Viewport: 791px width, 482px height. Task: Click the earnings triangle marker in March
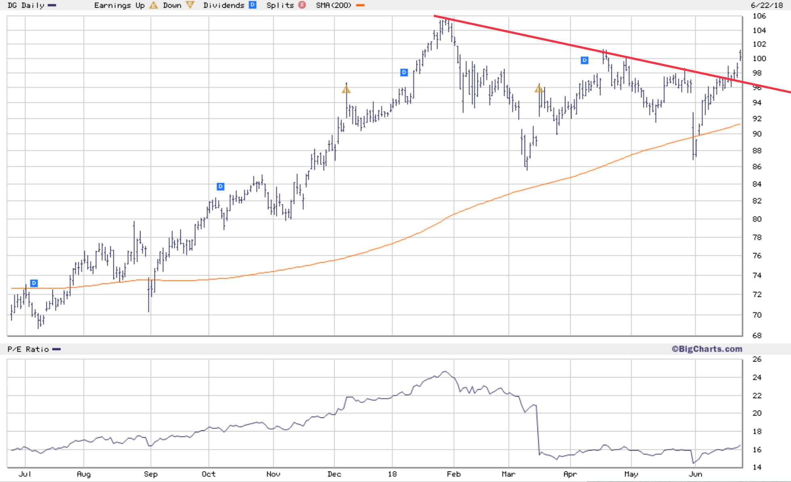click(539, 89)
